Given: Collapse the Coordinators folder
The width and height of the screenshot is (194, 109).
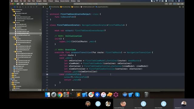Looking at the screenshot, I should pos(13,28).
